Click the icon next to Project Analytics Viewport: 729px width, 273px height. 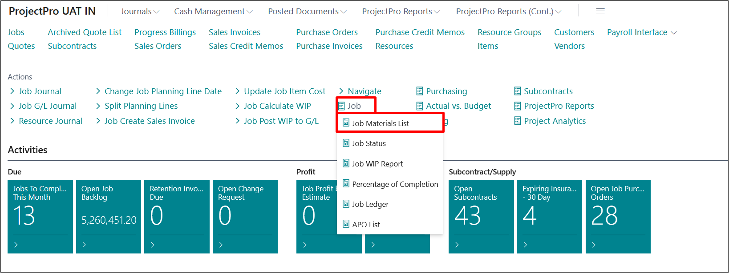pyautogui.click(x=517, y=121)
